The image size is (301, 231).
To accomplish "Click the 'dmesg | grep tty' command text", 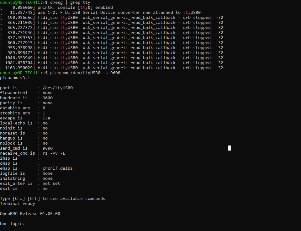I will [x=70, y=3].
